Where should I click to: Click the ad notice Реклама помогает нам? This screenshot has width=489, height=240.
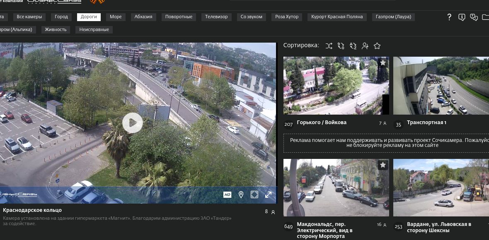386,143
